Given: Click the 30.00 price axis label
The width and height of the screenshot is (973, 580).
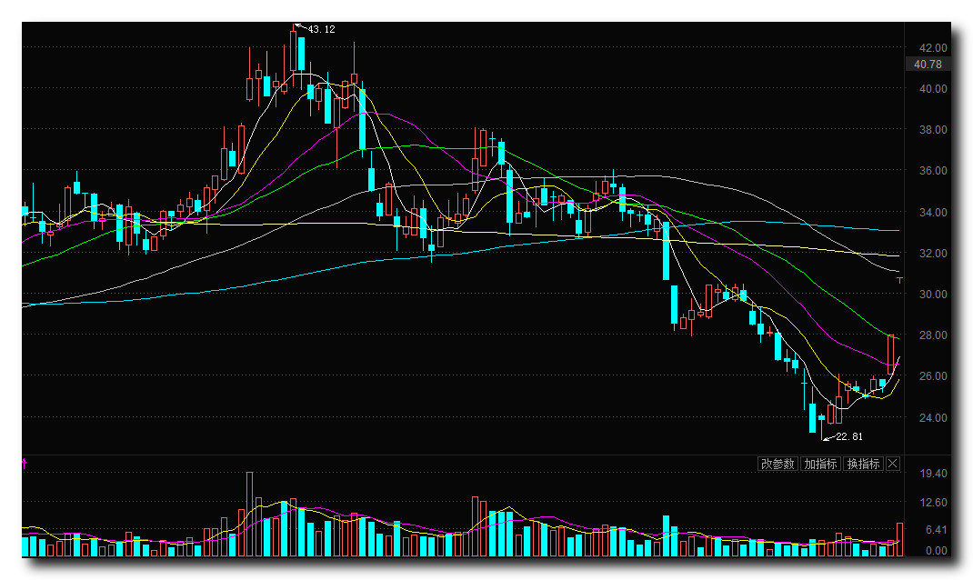Looking at the screenshot, I should click(933, 294).
